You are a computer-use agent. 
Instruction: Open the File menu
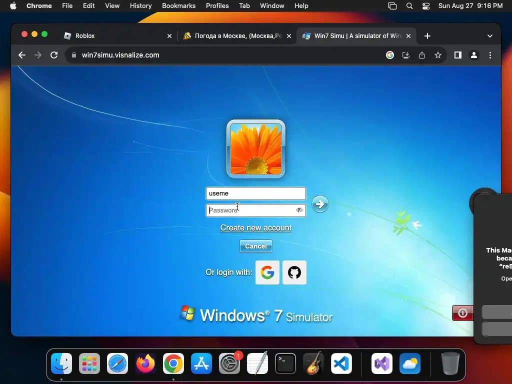pyautogui.click(x=67, y=6)
